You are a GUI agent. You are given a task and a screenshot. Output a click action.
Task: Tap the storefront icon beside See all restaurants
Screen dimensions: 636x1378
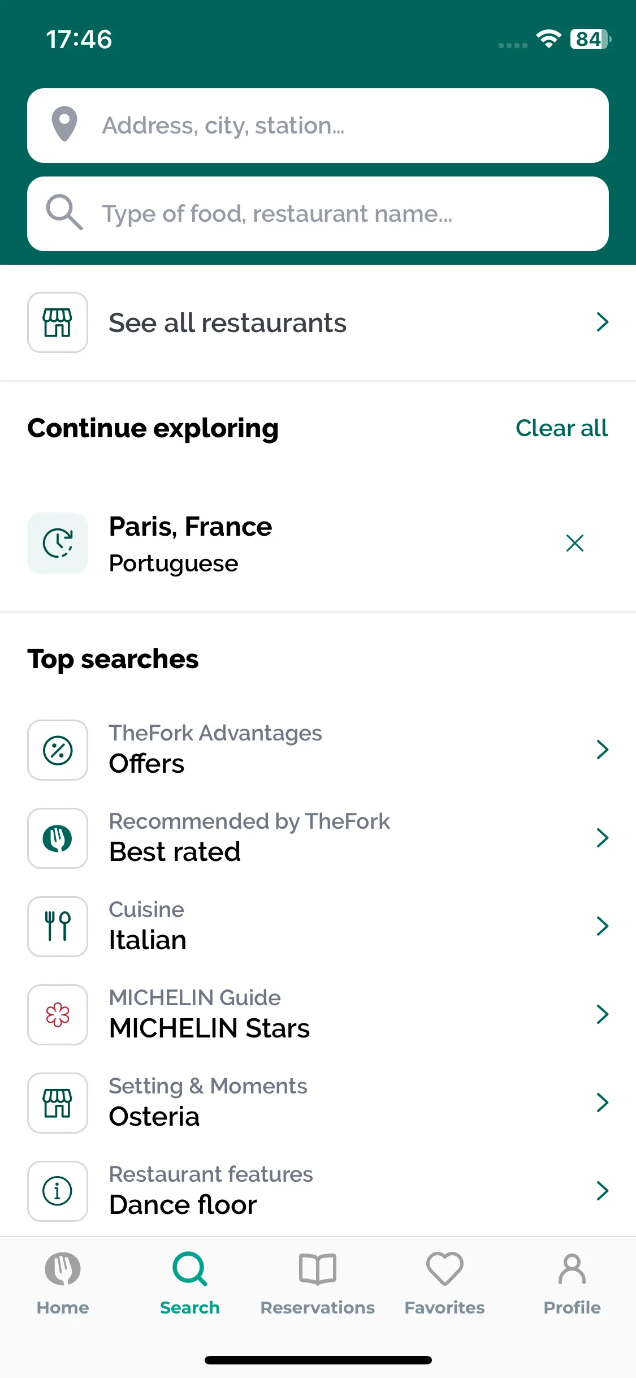(x=58, y=322)
